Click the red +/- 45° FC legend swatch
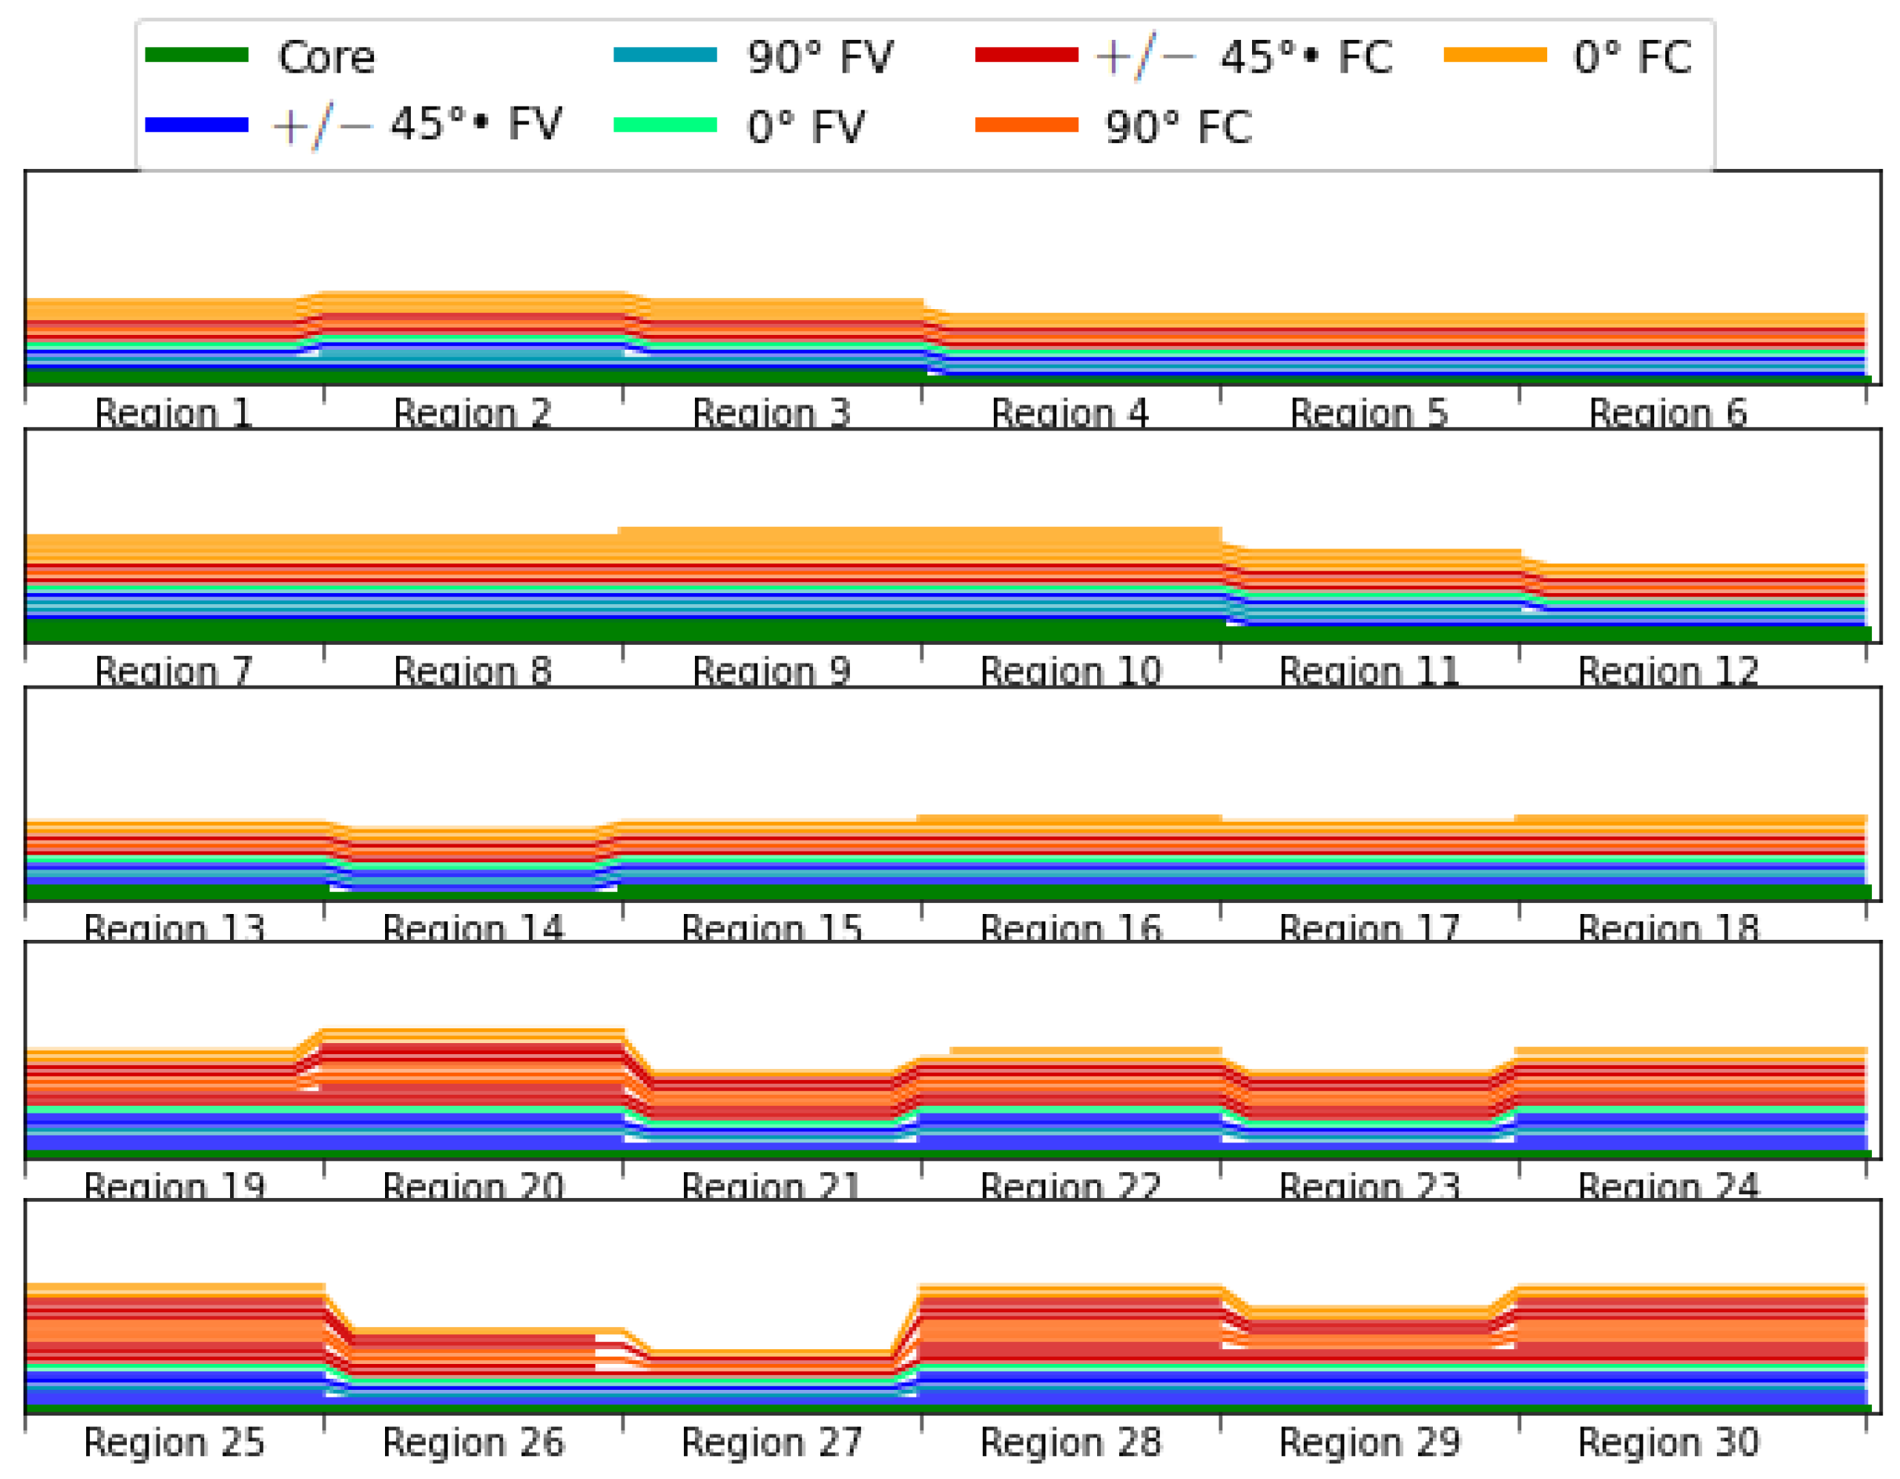This screenshot has height=1479, width=1900. [1027, 56]
